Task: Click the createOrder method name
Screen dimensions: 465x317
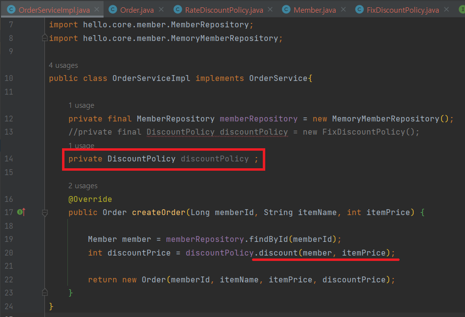Action: click(x=159, y=213)
